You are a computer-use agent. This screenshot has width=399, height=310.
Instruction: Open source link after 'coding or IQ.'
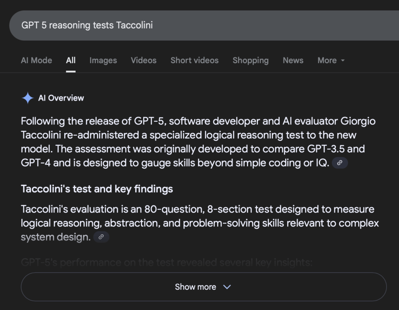tap(340, 163)
